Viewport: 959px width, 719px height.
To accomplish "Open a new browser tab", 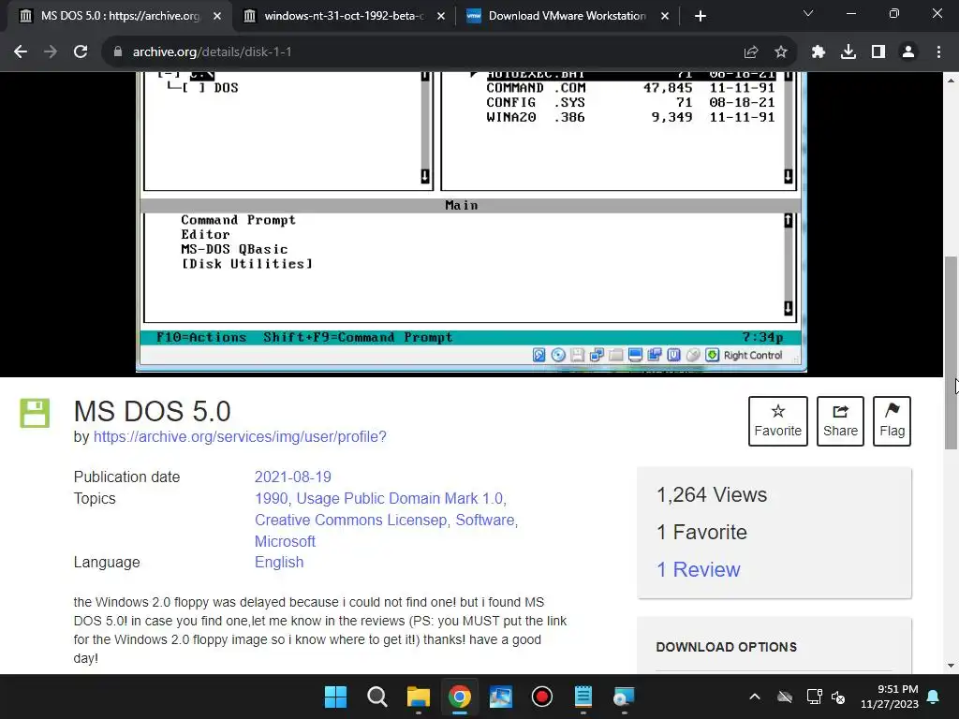I will [x=701, y=16].
